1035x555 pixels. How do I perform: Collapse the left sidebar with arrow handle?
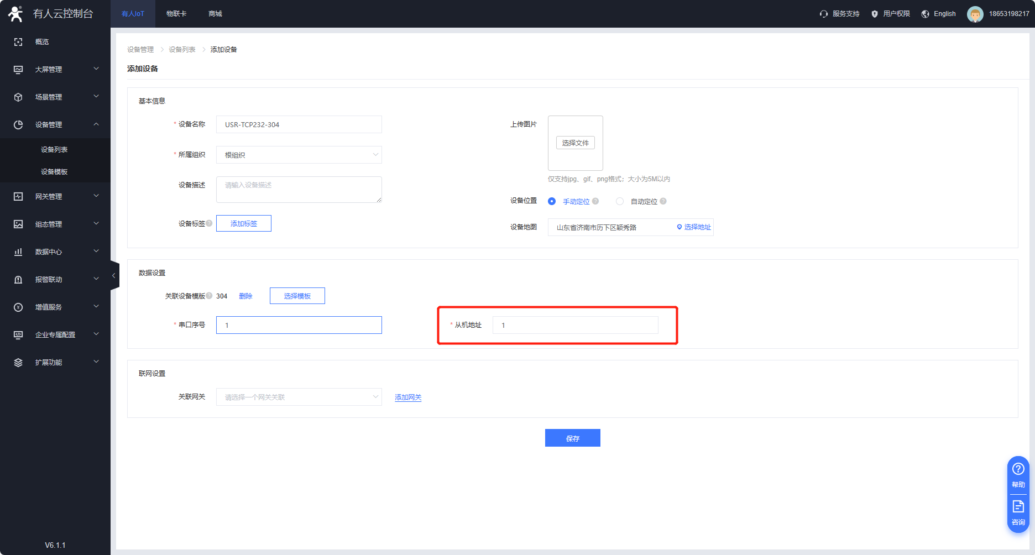tap(114, 275)
